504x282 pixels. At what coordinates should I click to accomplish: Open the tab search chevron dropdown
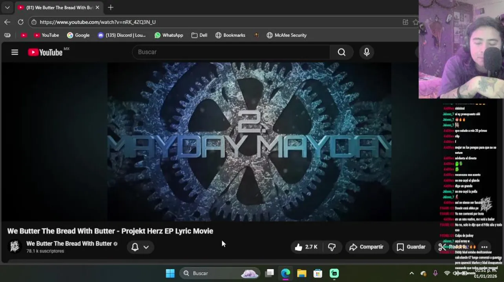(x=7, y=7)
